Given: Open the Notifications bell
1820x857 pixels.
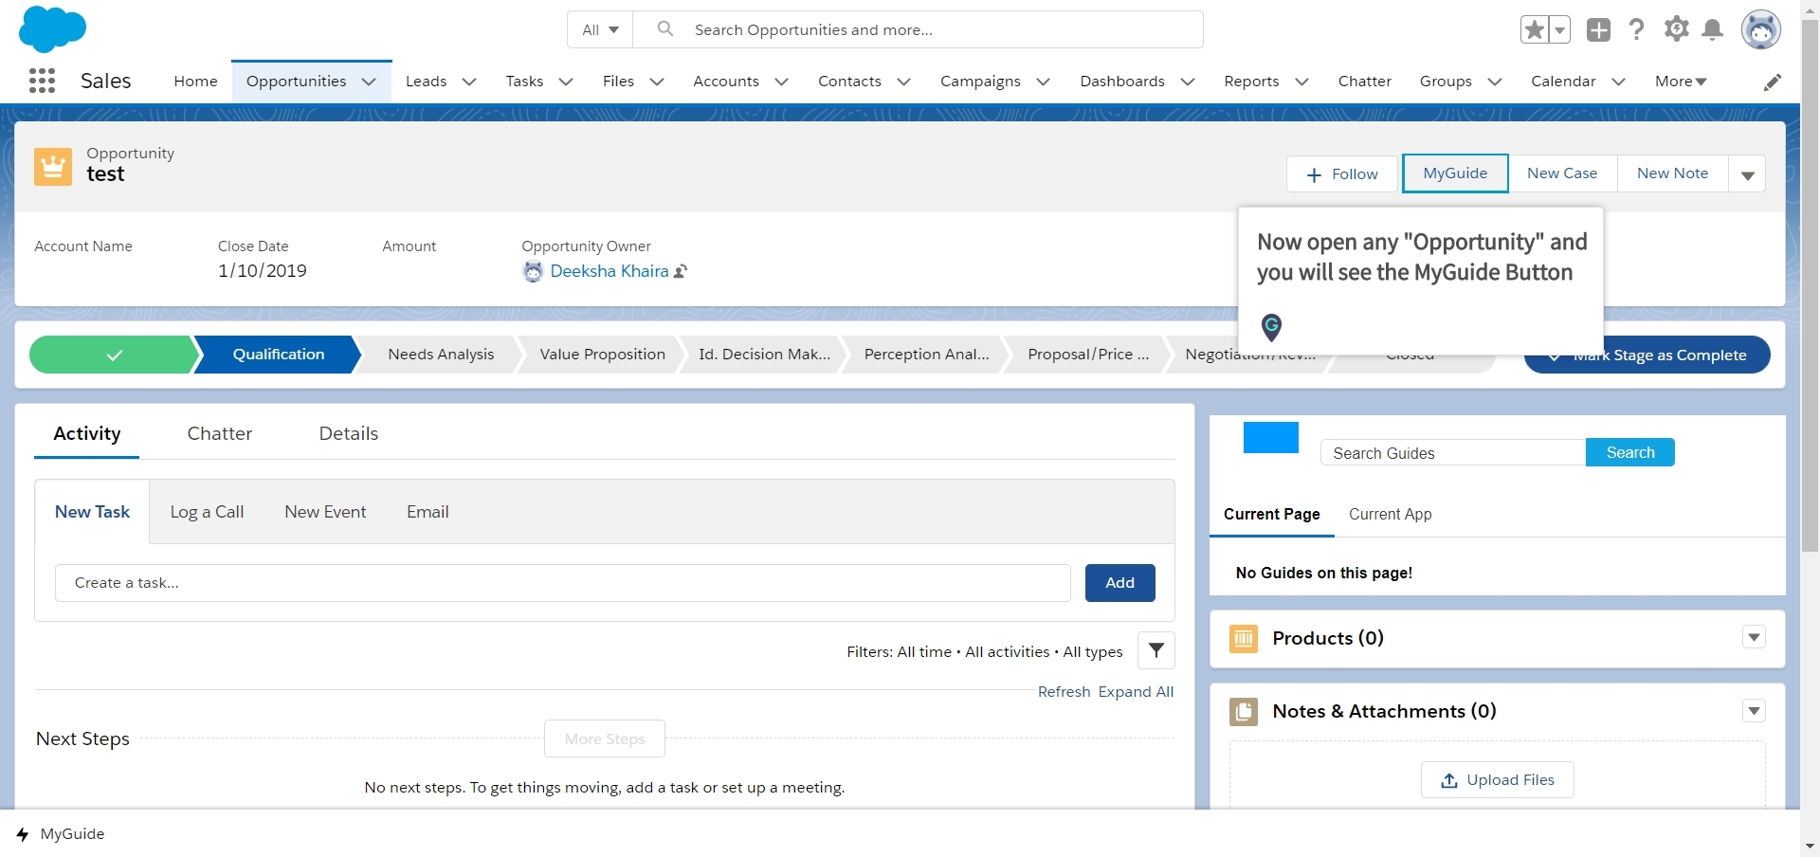Looking at the screenshot, I should [x=1712, y=29].
